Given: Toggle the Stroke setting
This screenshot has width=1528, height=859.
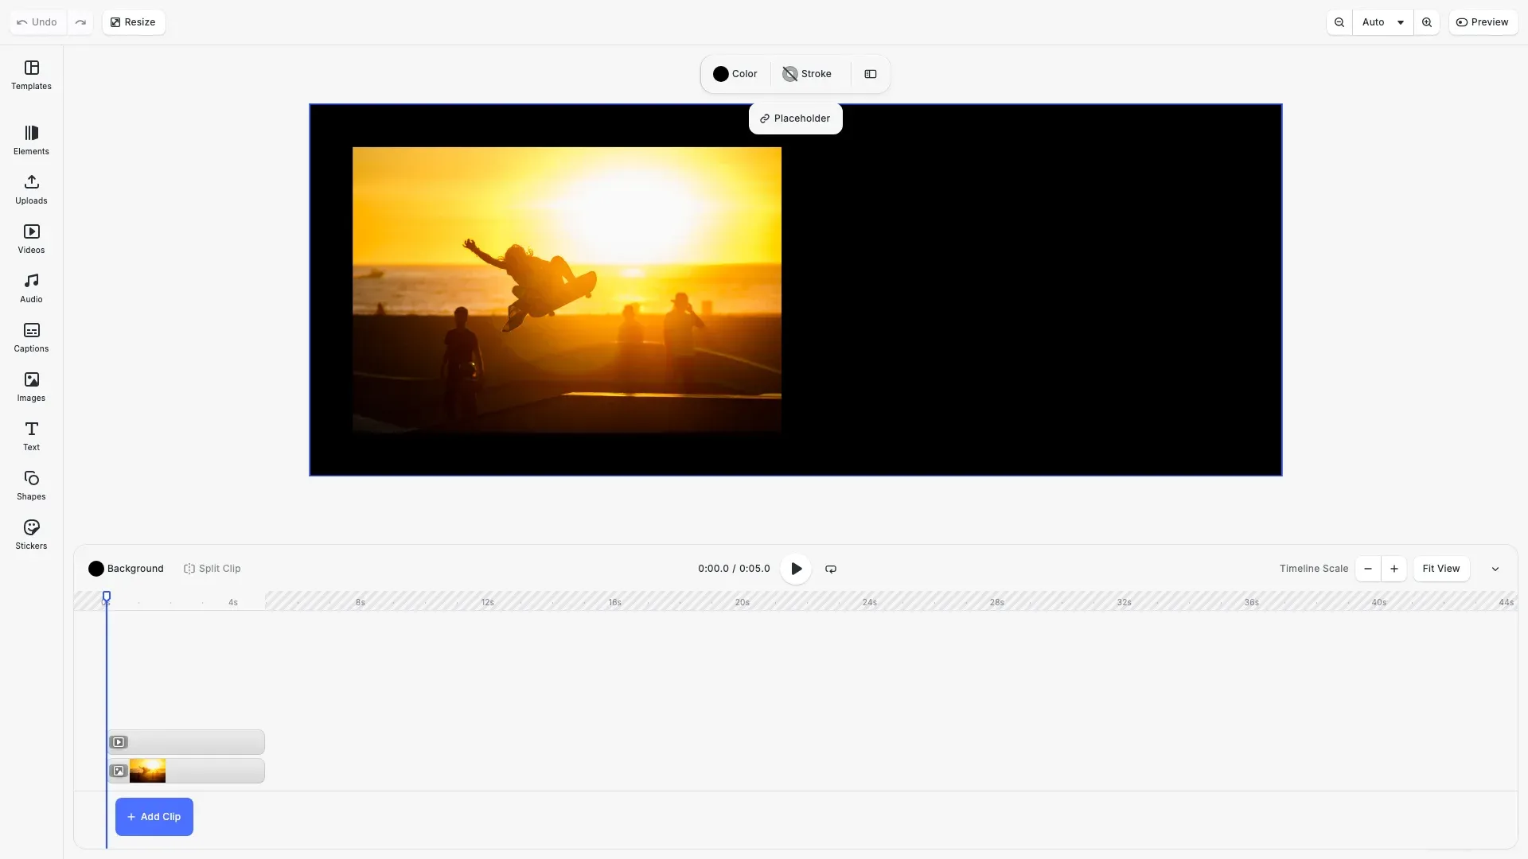Looking at the screenshot, I should pos(807,73).
